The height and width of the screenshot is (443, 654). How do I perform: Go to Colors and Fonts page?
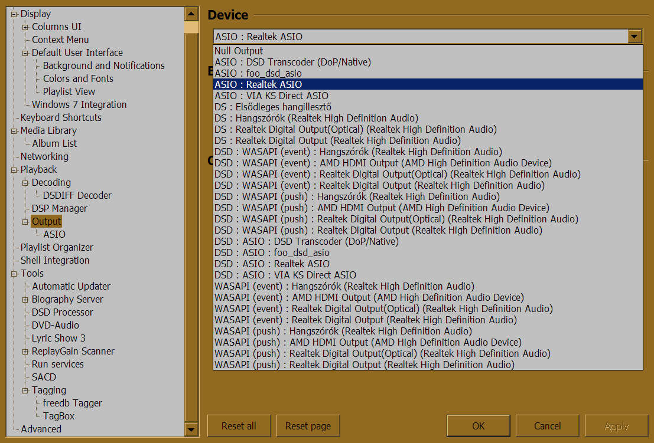(78, 78)
